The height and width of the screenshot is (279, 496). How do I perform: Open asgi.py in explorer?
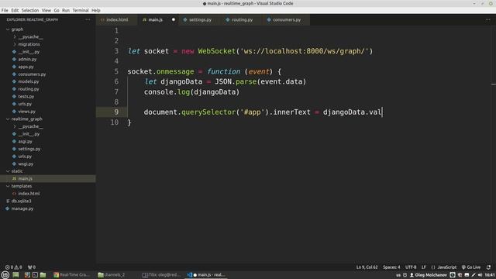[x=25, y=141]
